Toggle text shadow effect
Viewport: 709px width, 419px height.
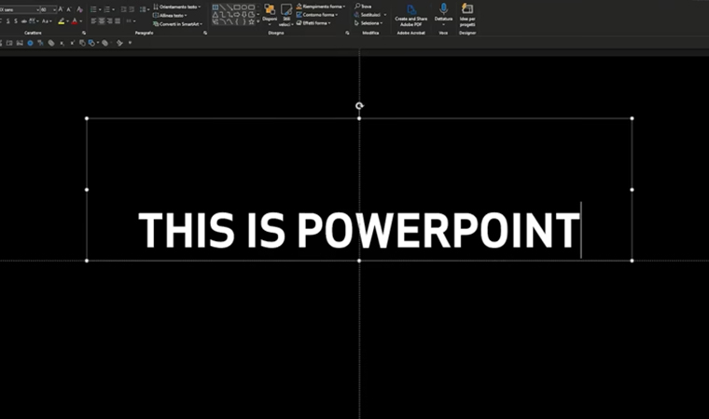pos(15,21)
